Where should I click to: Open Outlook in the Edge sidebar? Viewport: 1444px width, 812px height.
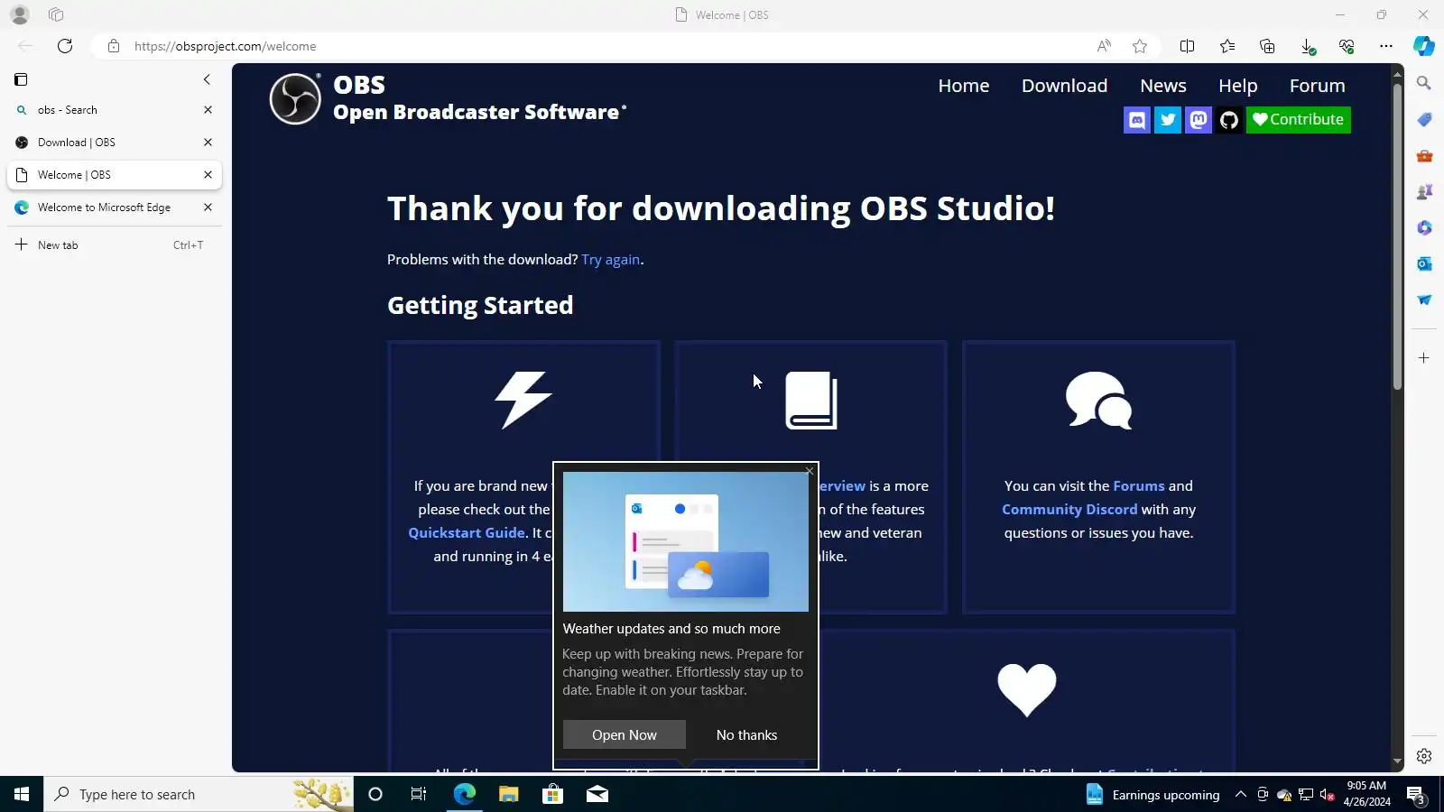[x=1424, y=263]
